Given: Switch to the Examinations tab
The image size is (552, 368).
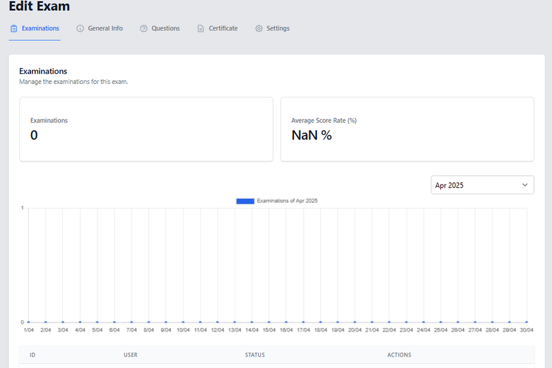Looking at the screenshot, I should pos(40,29).
